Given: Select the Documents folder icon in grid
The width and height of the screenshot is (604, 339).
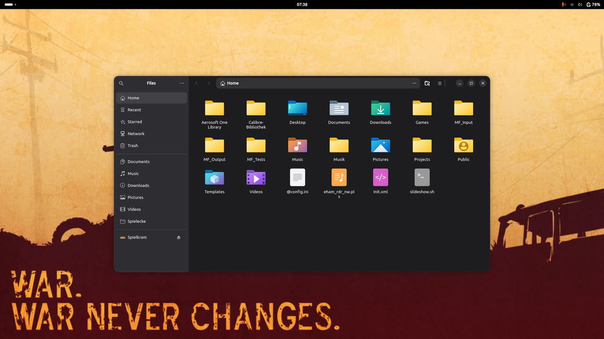Looking at the screenshot, I should point(339,108).
